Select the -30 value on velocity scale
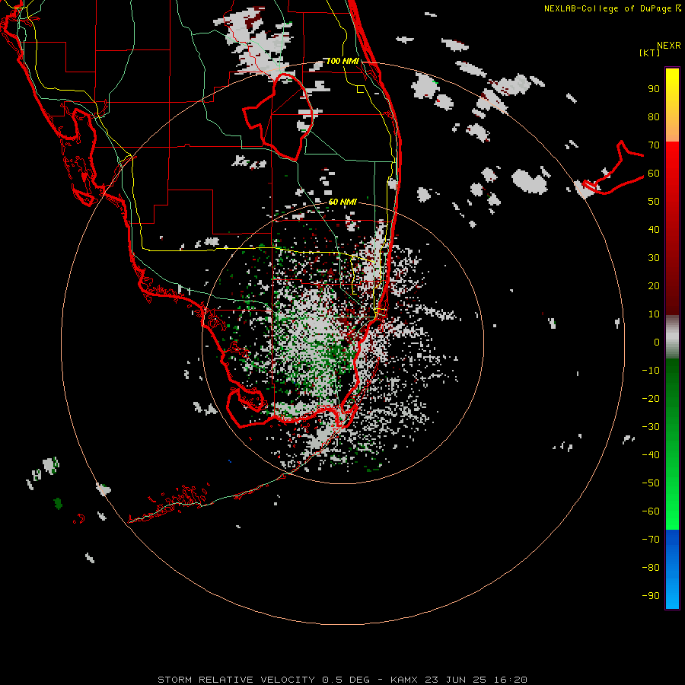The height and width of the screenshot is (685, 685). tap(651, 427)
